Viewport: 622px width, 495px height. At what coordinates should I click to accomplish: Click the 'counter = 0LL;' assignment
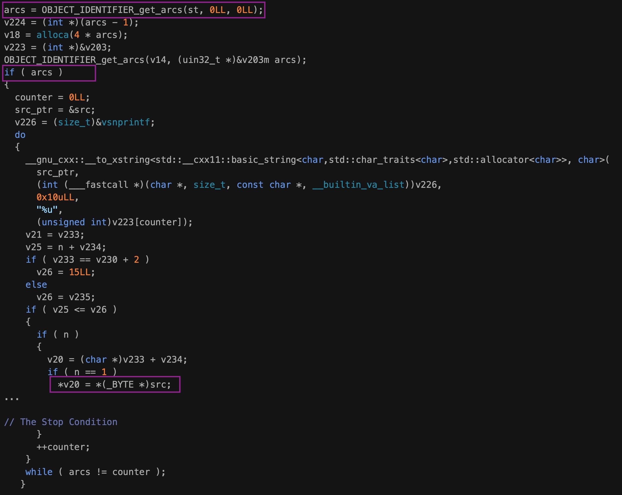click(x=52, y=97)
